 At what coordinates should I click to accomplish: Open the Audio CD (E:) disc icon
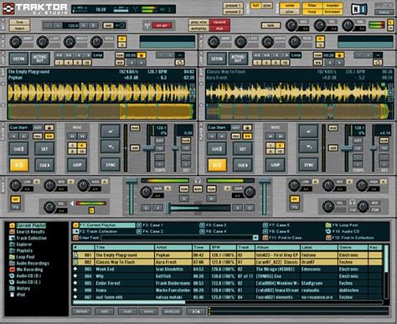point(12,282)
